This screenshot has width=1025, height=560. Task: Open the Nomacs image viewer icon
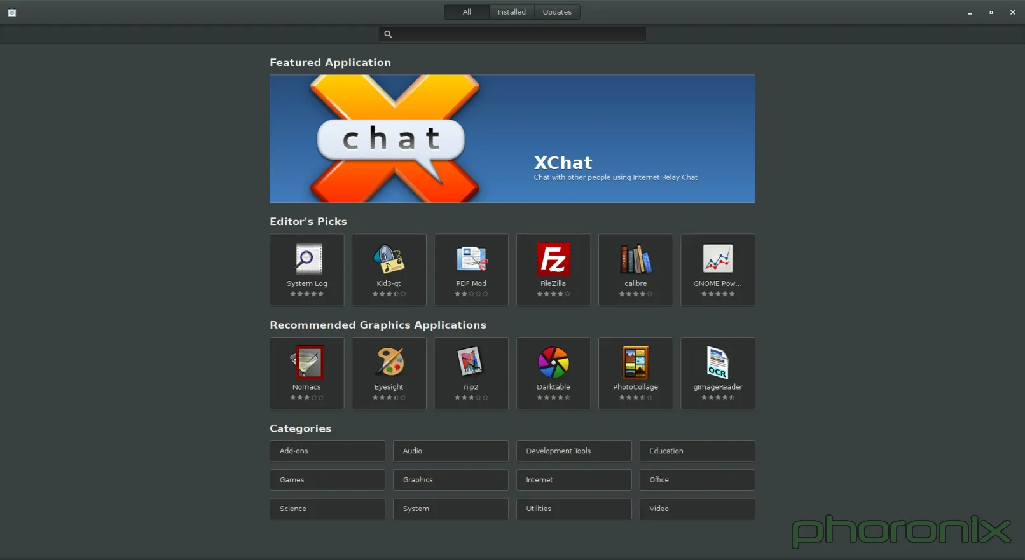click(x=307, y=362)
